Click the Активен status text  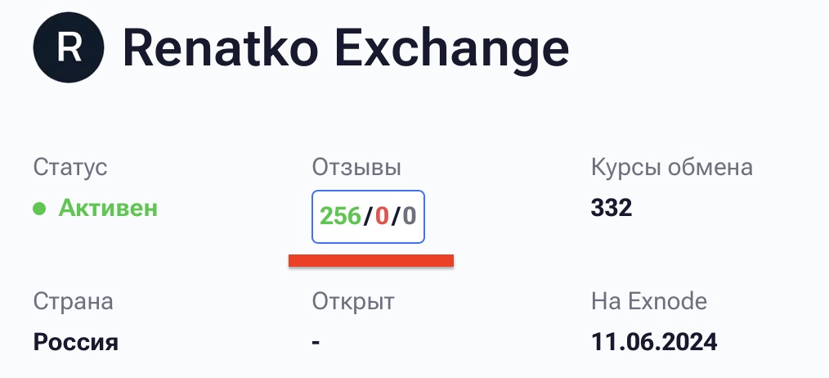(x=108, y=208)
